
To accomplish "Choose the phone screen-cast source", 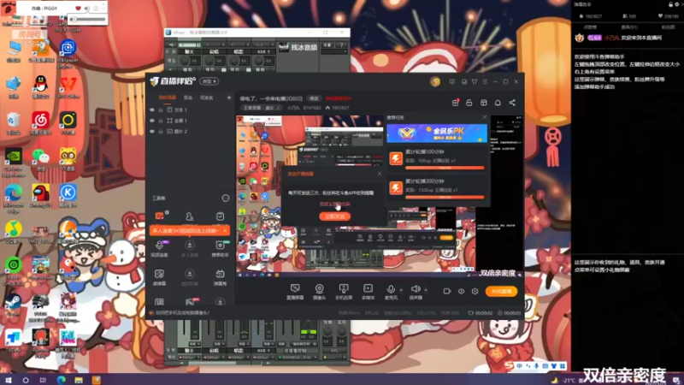I will 344,292.
